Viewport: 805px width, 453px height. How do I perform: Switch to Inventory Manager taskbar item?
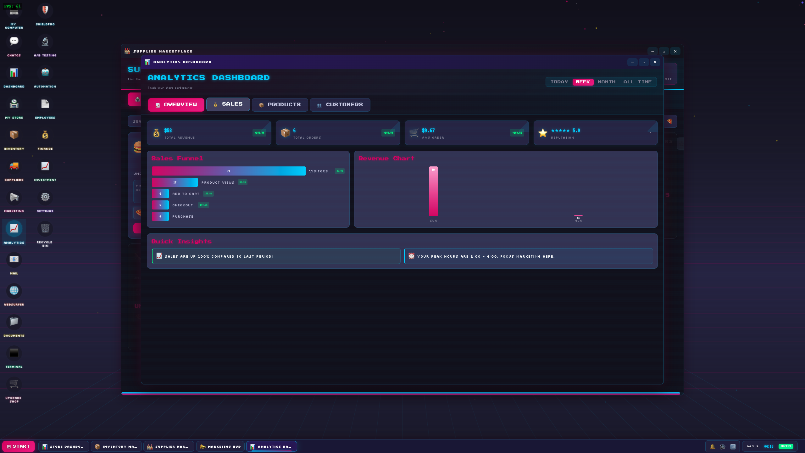pyautogui.click(x=116, y=446)
